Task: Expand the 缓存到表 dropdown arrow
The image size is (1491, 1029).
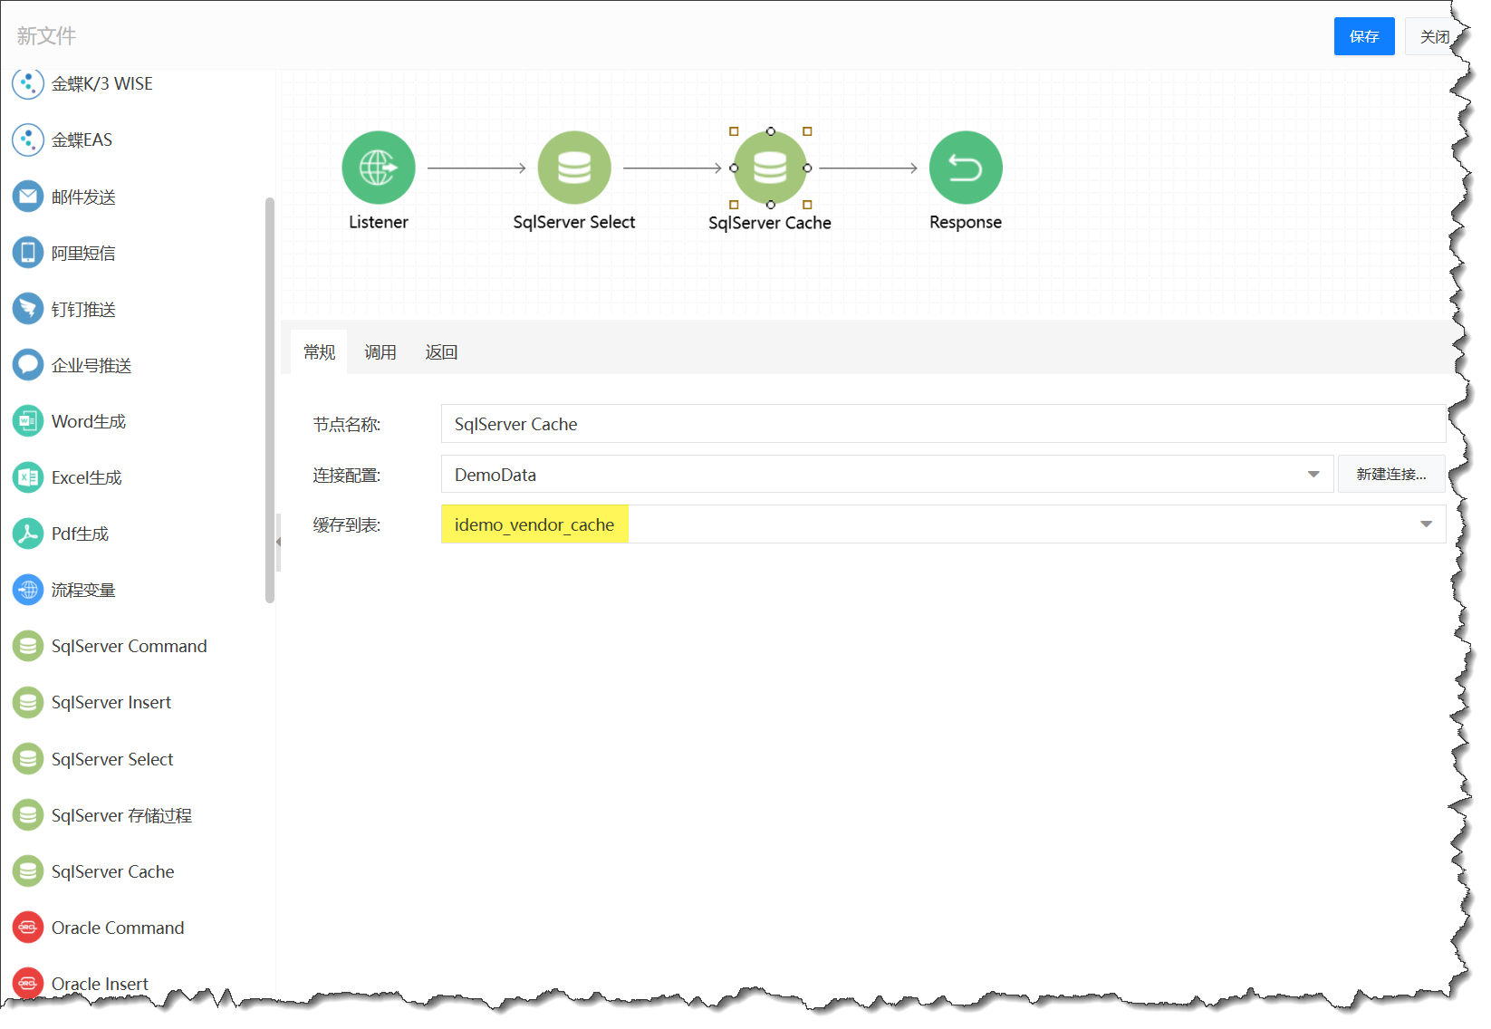Action: tap(1425, 524)
